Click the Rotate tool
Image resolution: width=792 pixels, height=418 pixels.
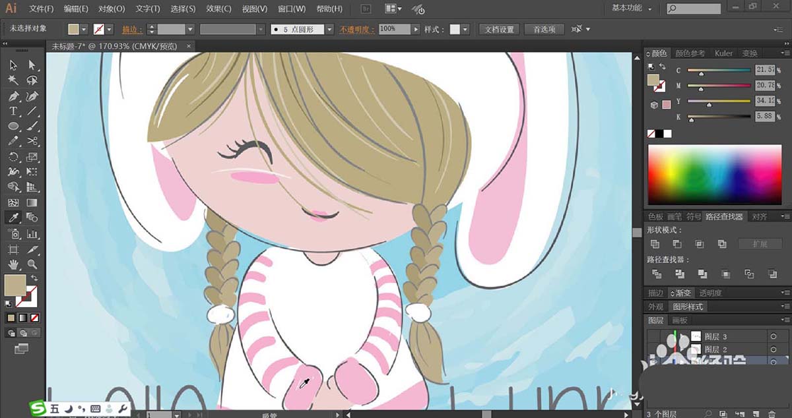tap(13, 157)
